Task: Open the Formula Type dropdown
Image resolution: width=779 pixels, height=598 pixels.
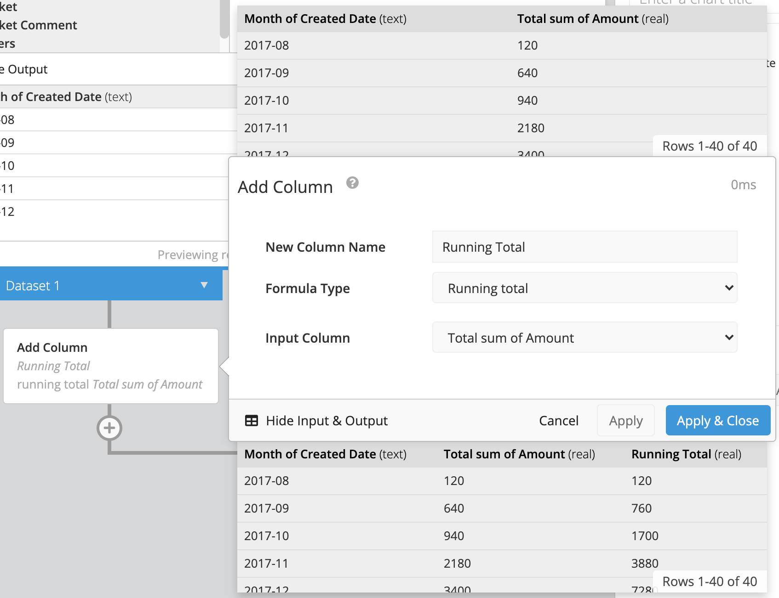Action: [584, 288]
